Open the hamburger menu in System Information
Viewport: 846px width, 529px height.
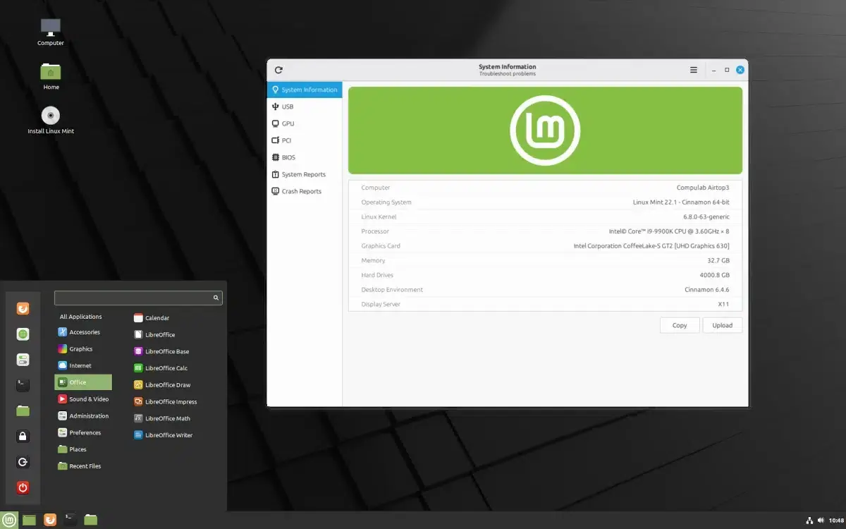coord(693,69)
